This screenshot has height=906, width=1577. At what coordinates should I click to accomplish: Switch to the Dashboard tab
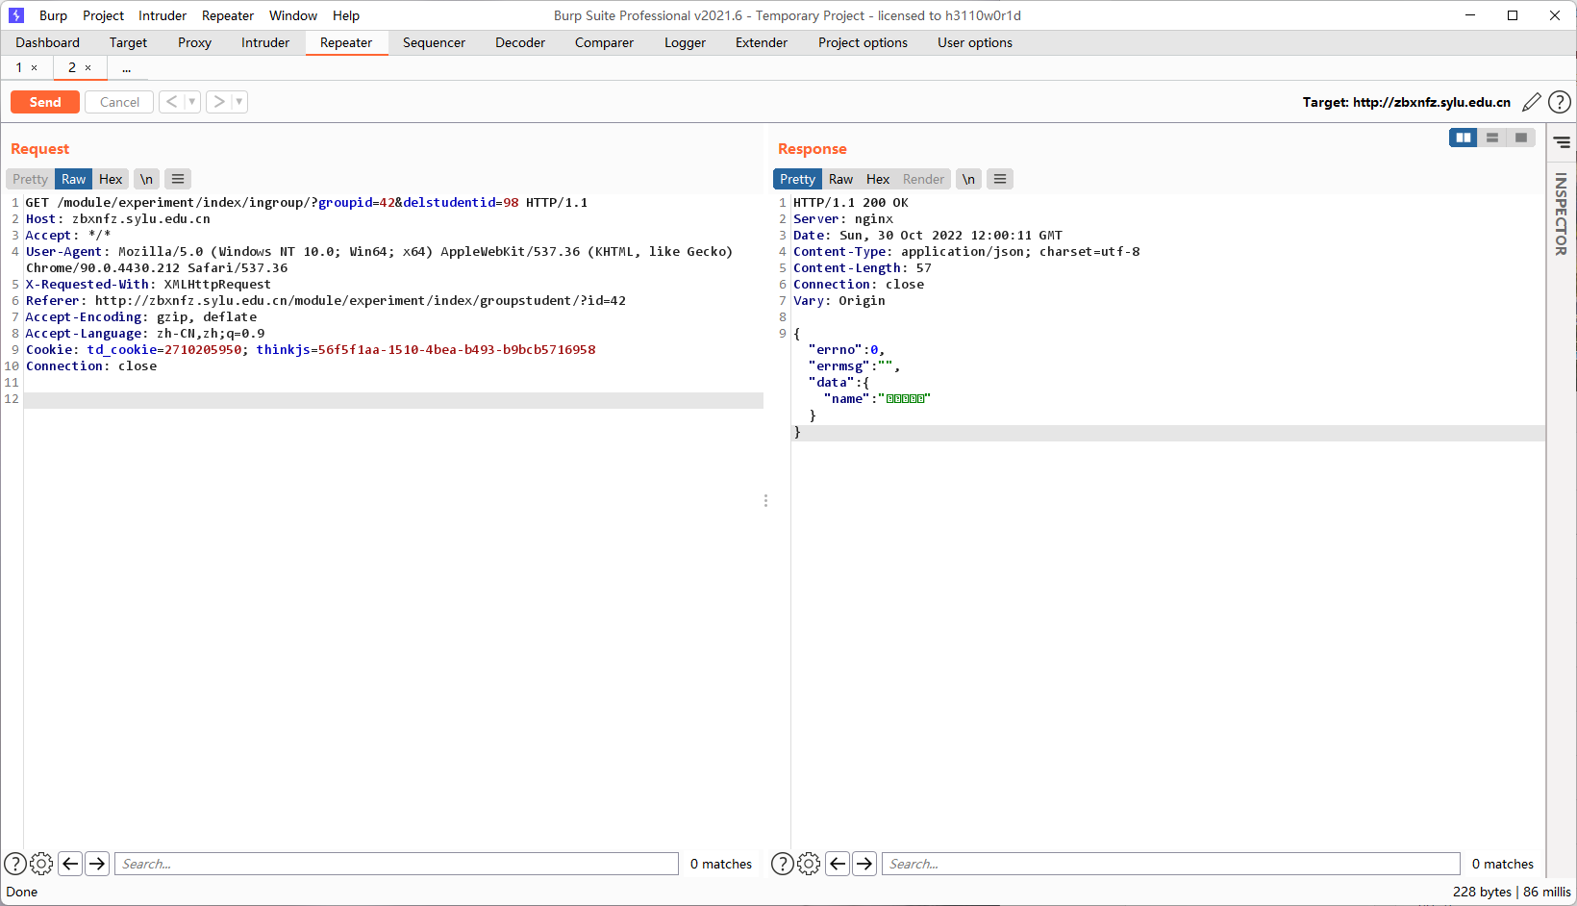(47, 42)
